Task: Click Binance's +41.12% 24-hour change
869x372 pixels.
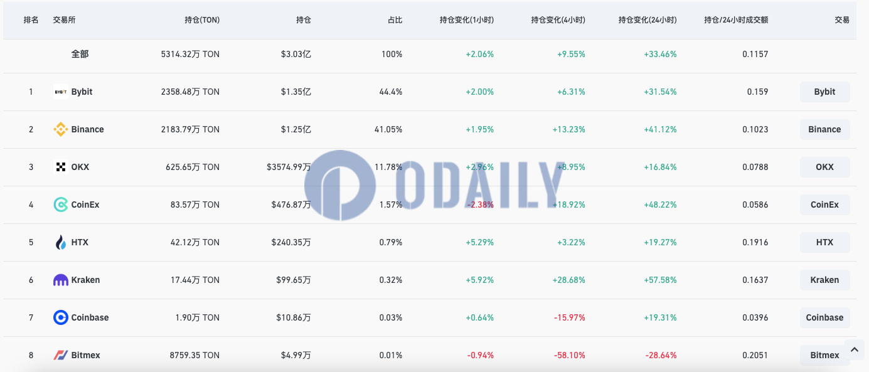Action: point(660,129)
